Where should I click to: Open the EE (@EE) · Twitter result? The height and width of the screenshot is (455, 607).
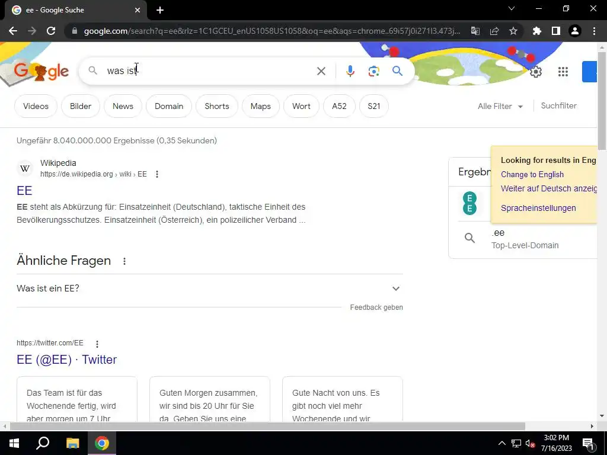(66, 360)
